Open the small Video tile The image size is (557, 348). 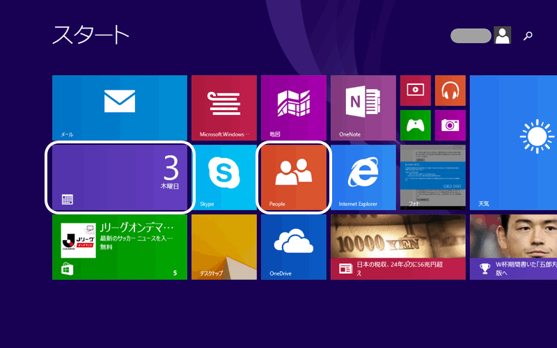415,90
